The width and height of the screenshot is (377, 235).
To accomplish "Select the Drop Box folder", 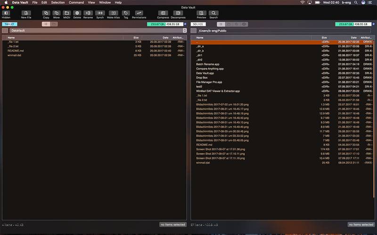I will (282, 78).
